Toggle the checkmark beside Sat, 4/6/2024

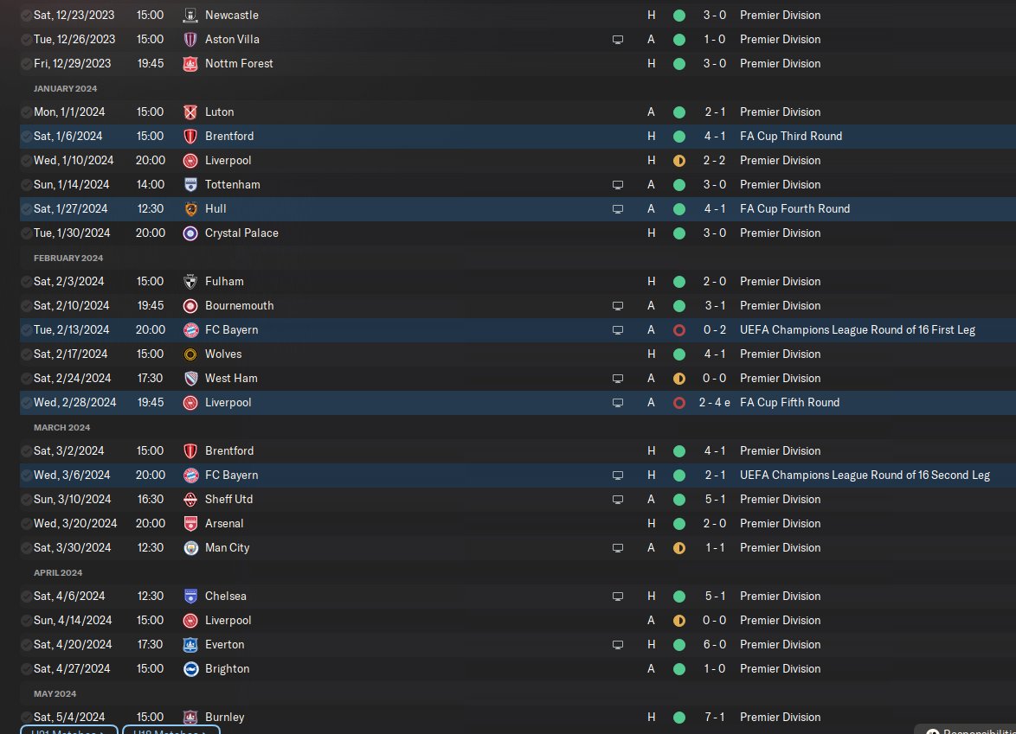(x=26, y=597)
